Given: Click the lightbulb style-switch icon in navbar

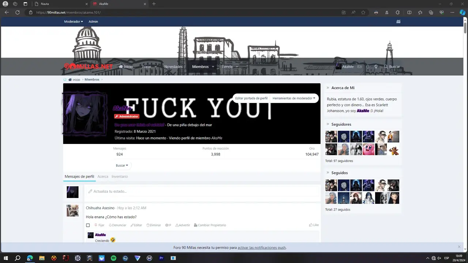Looking at the screenshot, I should [x=376, y=67].
